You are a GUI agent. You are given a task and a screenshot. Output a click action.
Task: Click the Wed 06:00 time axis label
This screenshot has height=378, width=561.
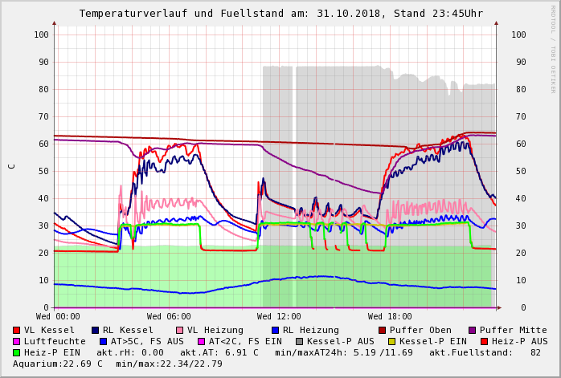[169, 317]
